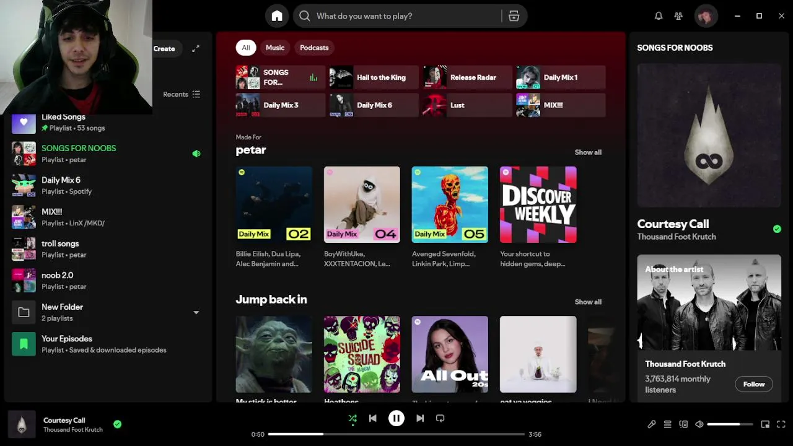
Task: Open the Recents list view icon
Action: click(x=196, y=94)
